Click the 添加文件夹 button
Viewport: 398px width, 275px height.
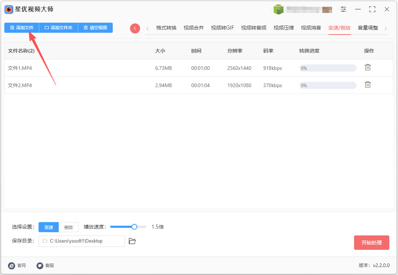[x=59, y=28]
